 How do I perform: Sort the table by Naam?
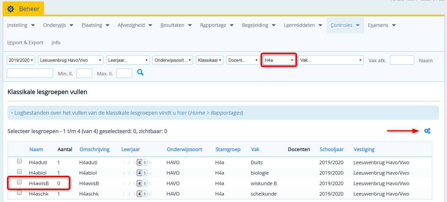pos(36,149)
